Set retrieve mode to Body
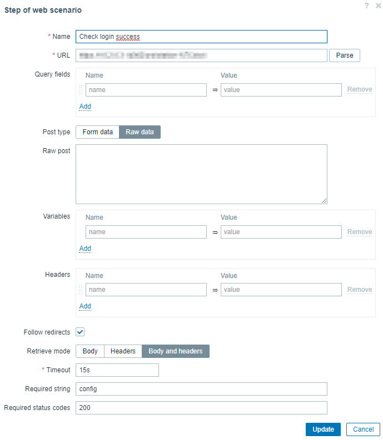The image size is (383, 440). (90, 351)
